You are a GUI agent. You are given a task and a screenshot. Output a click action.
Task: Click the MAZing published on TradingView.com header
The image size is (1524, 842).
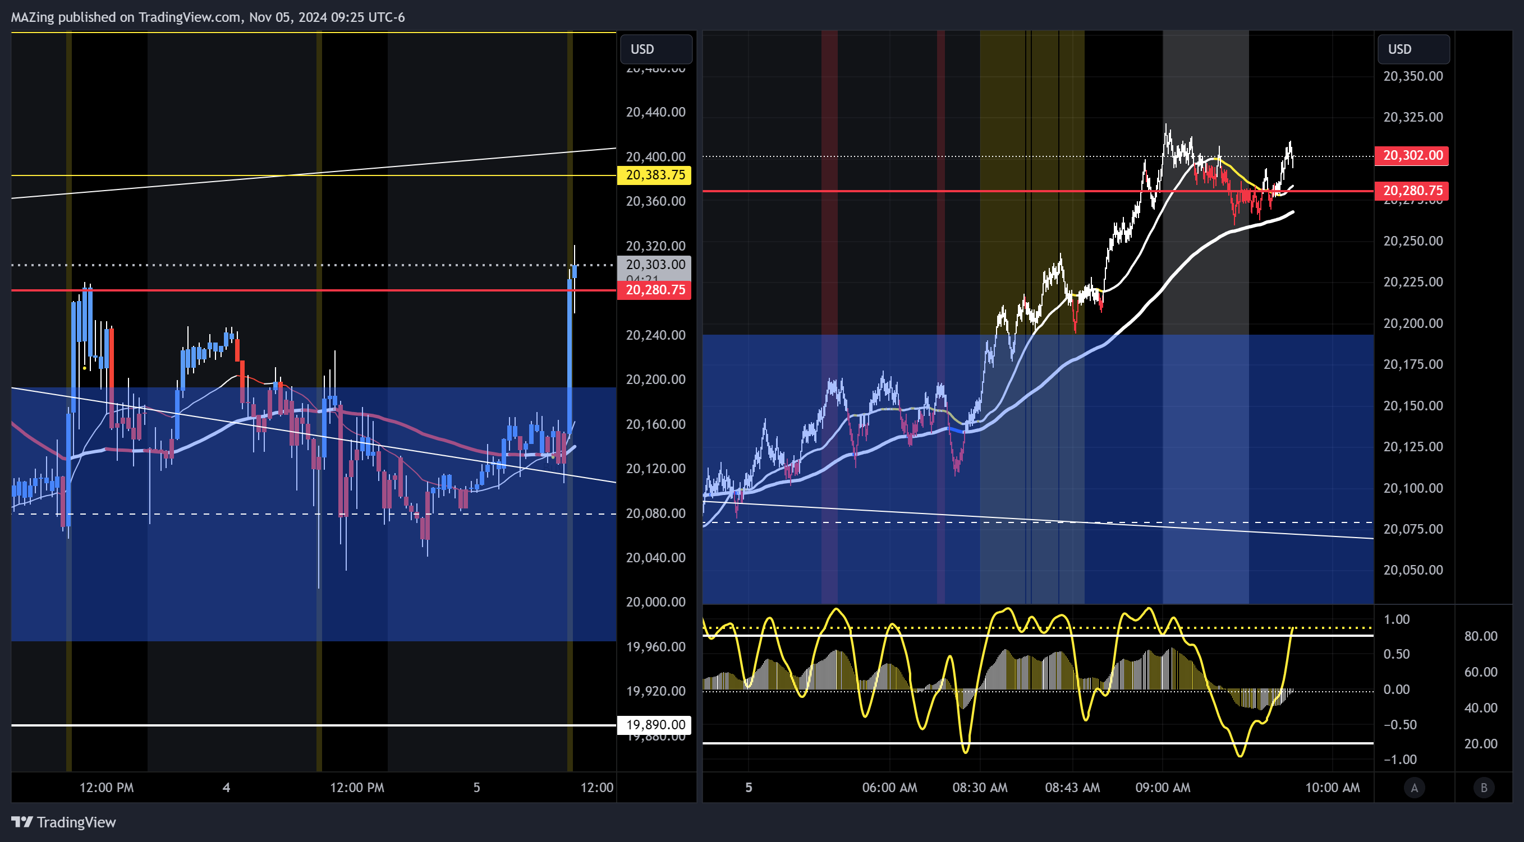pyautogui.click(x=208, y=17)
